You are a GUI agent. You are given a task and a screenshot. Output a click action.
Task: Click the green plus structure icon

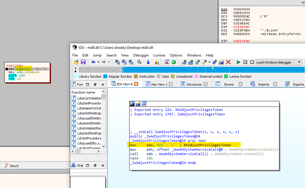204,62
